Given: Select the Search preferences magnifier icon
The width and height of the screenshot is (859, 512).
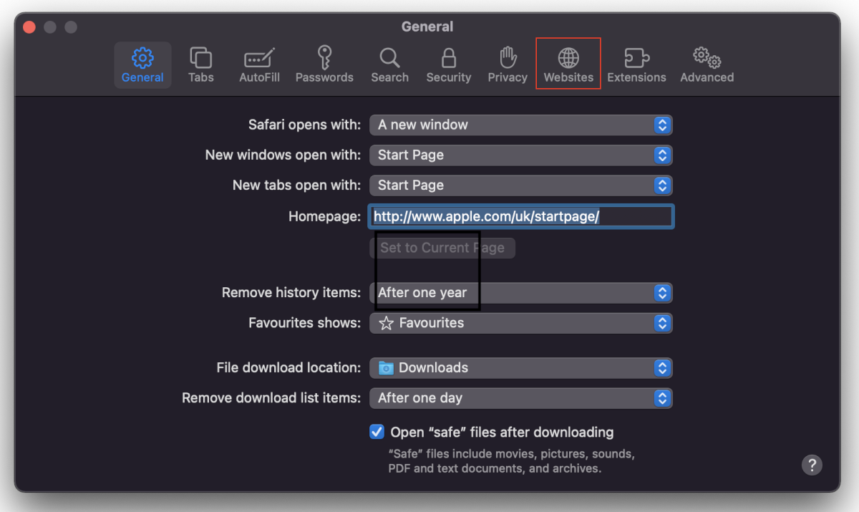Looking at the screenshot, I should pyautogui.click(x=389, y=64).
